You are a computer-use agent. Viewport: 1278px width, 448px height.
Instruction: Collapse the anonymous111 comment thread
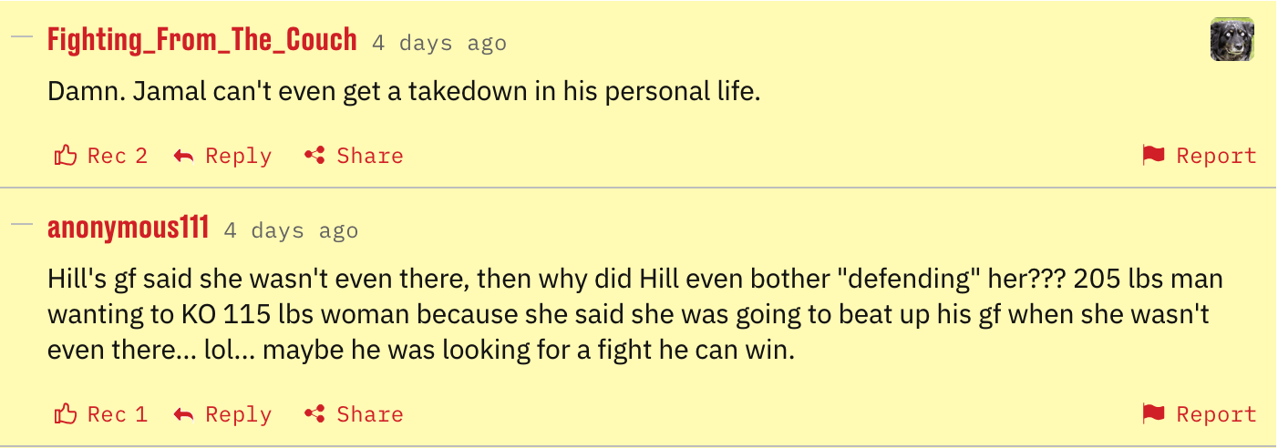tap(22, 224)
